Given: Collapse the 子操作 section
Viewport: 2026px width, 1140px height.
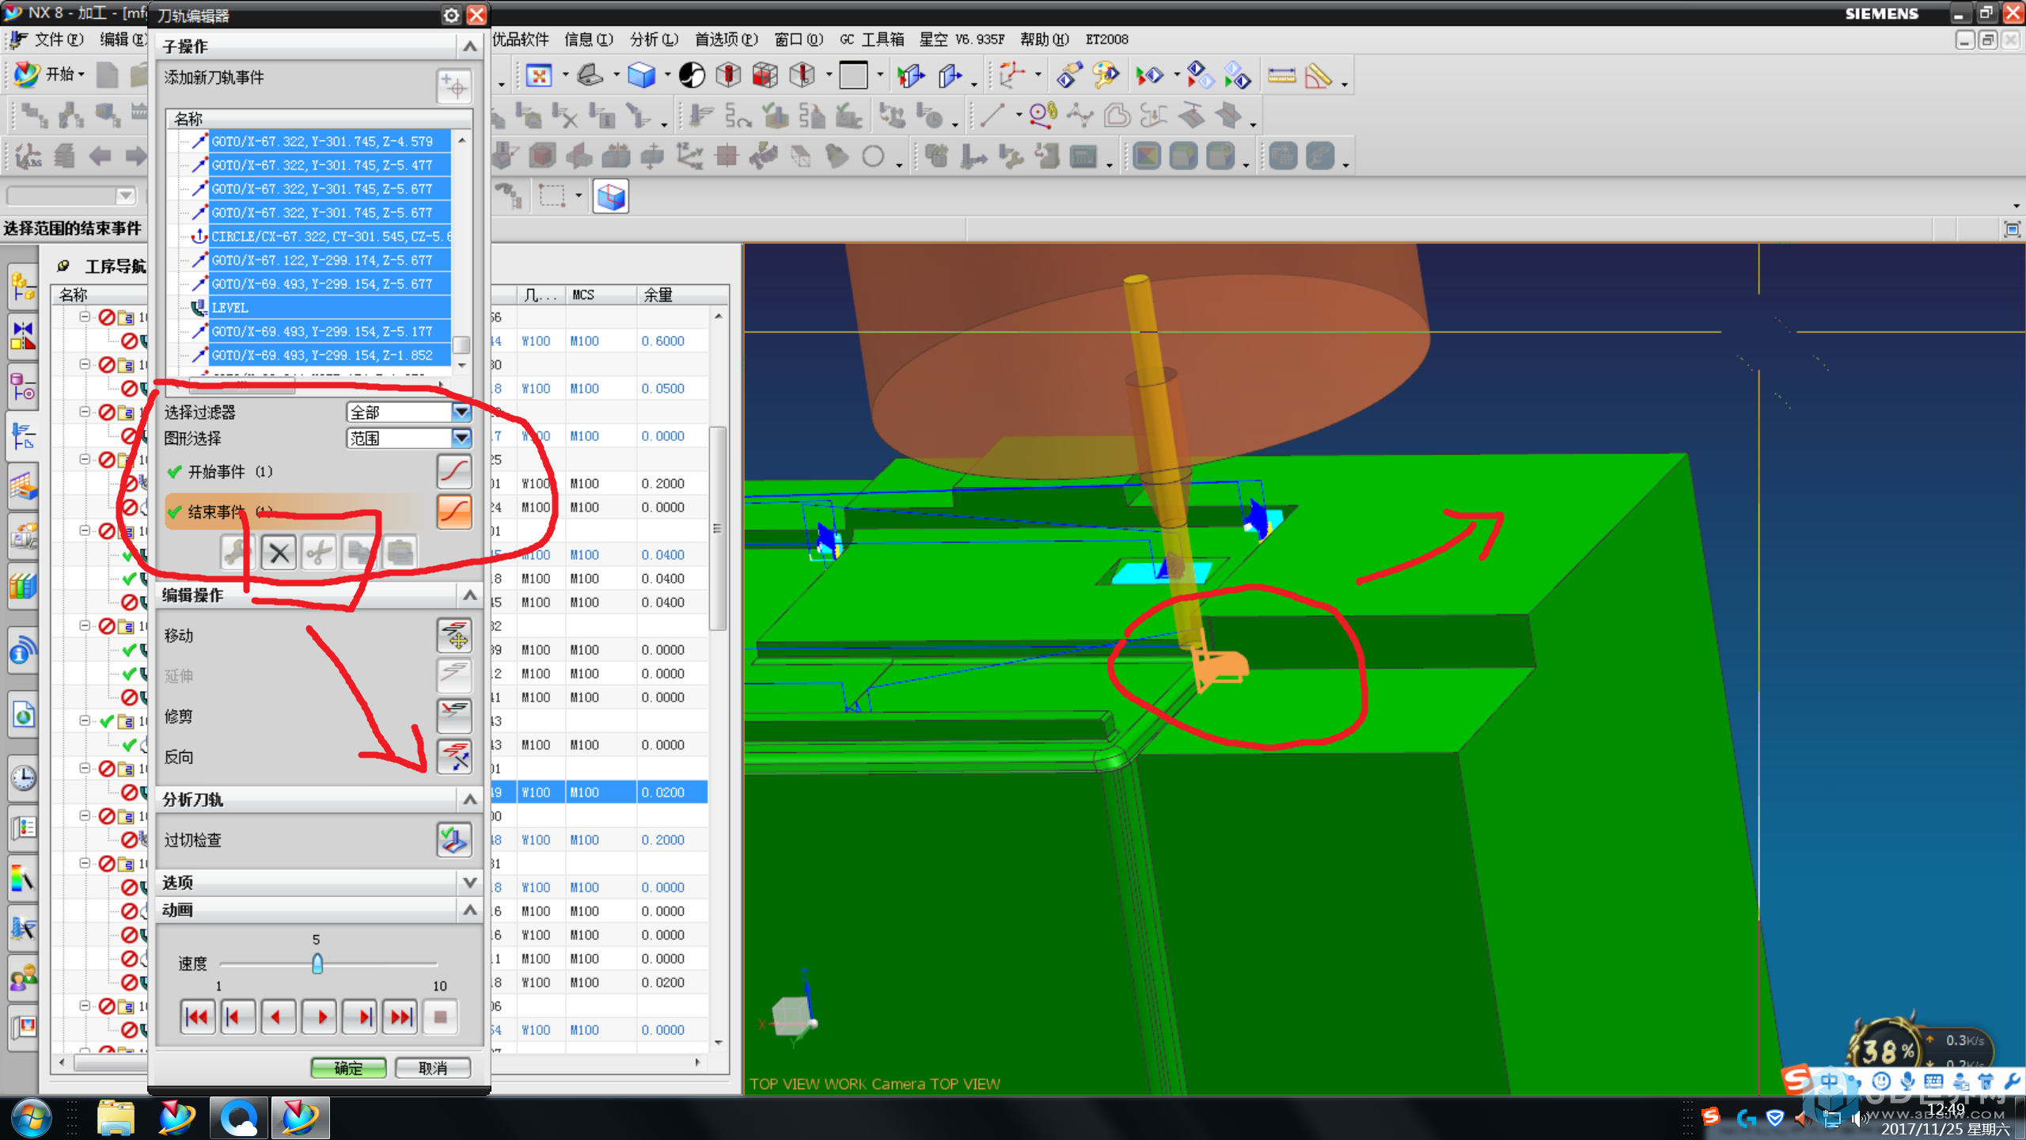Looking at the screenshot, I should pyautogui.click(x=469, y=47).
